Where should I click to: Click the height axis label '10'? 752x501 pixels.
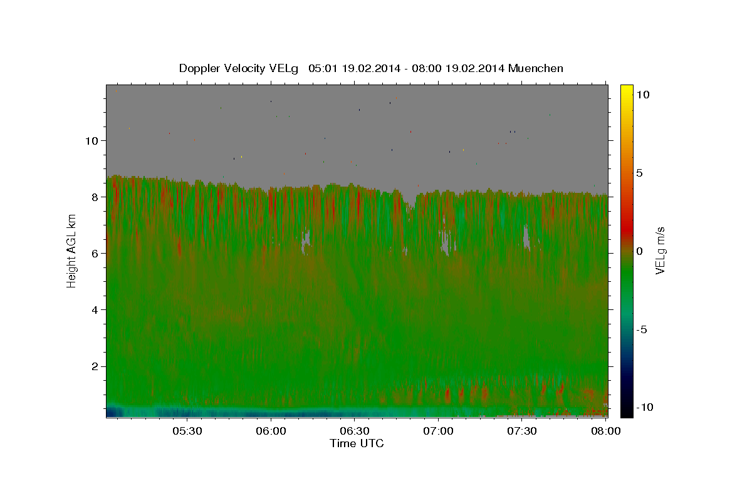[x=92, y=140]
